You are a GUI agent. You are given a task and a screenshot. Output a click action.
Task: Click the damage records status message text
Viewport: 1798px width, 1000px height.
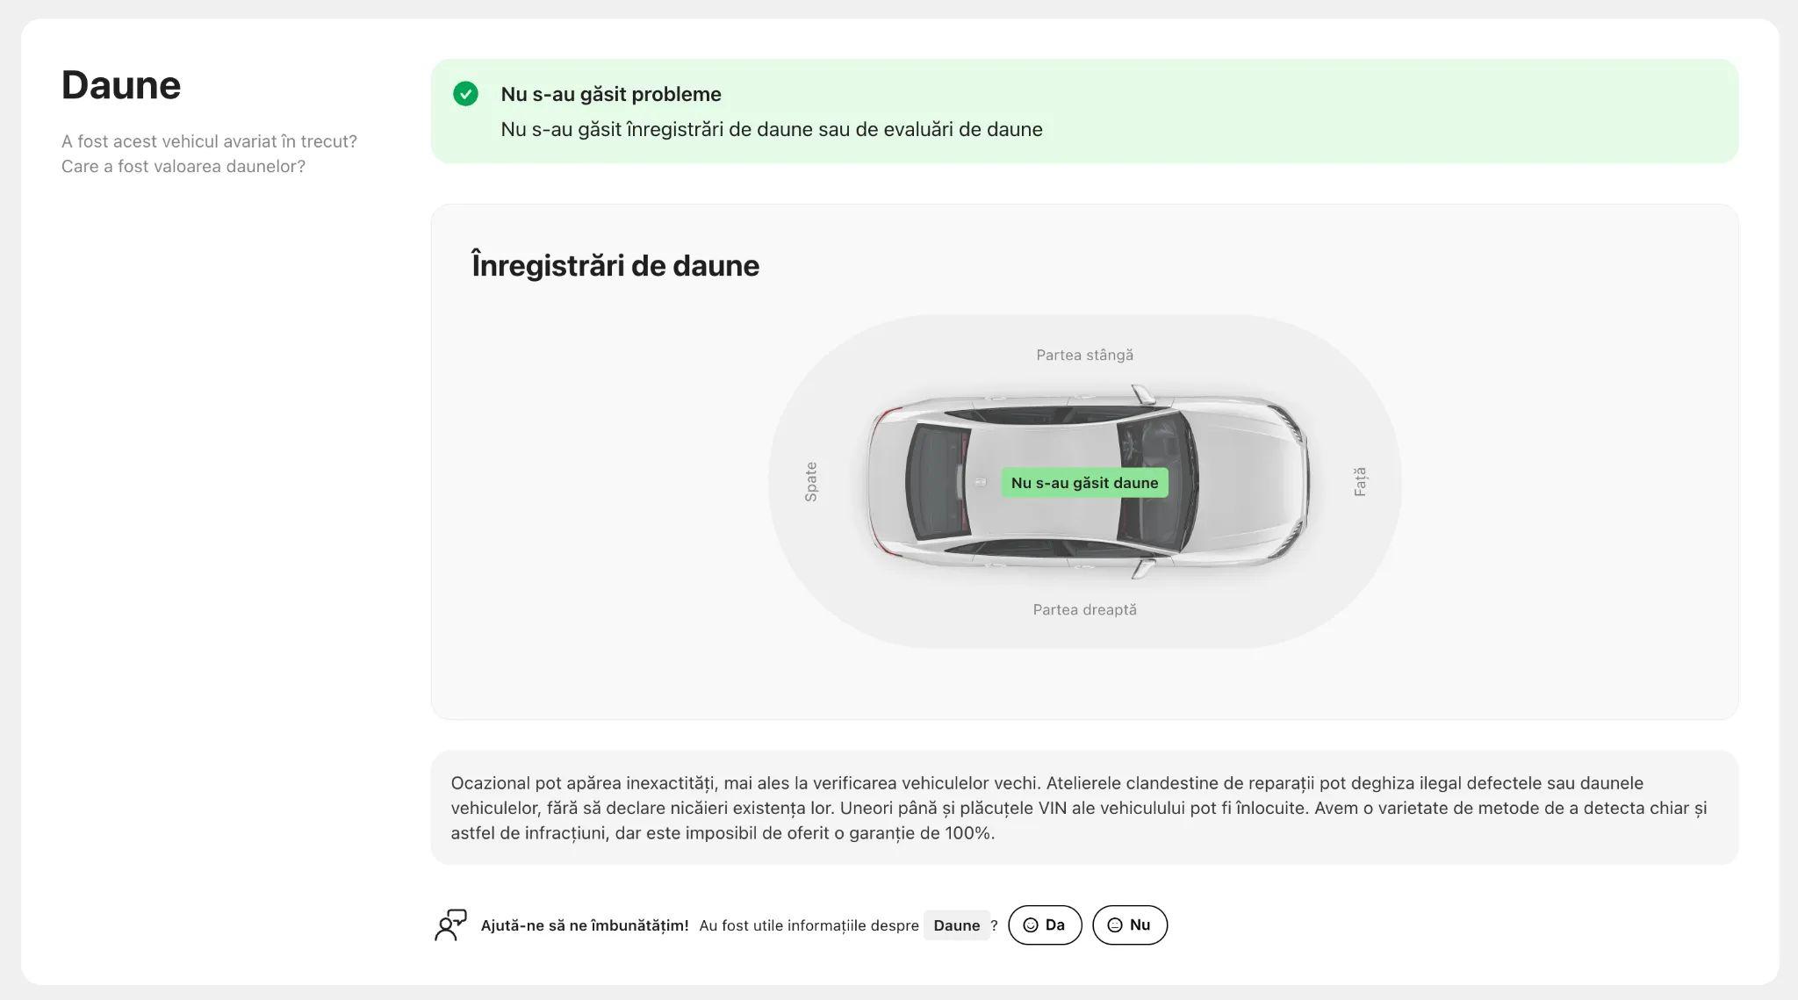pos(771,129)
